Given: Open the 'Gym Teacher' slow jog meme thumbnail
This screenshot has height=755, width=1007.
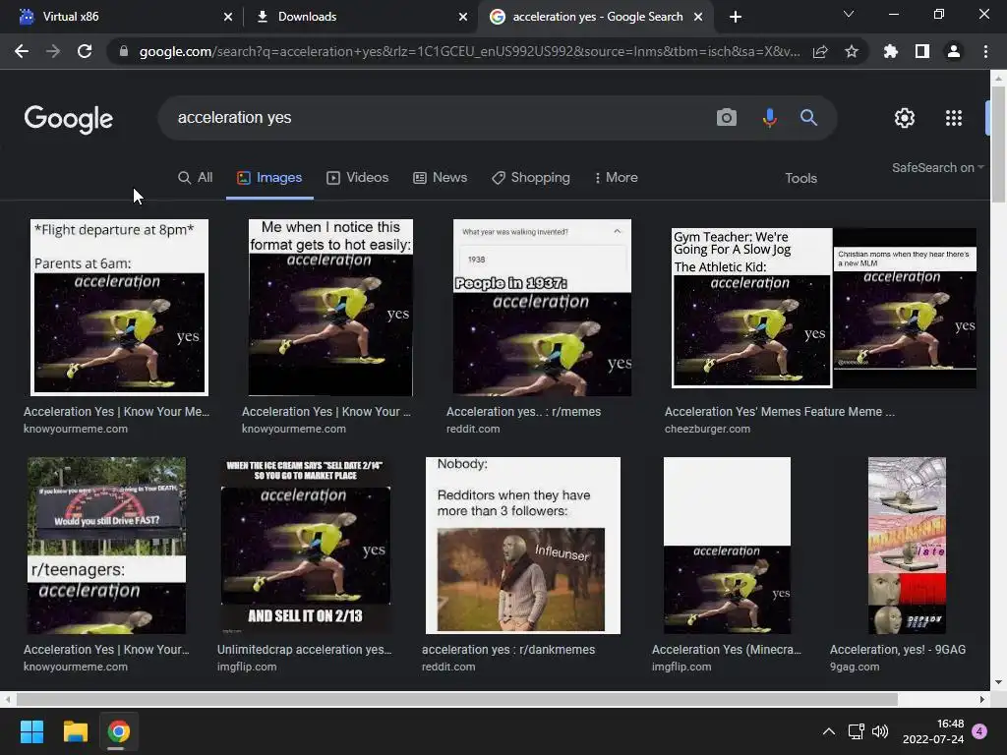Looking at the screenshot, I should click(x=751, y=308).
